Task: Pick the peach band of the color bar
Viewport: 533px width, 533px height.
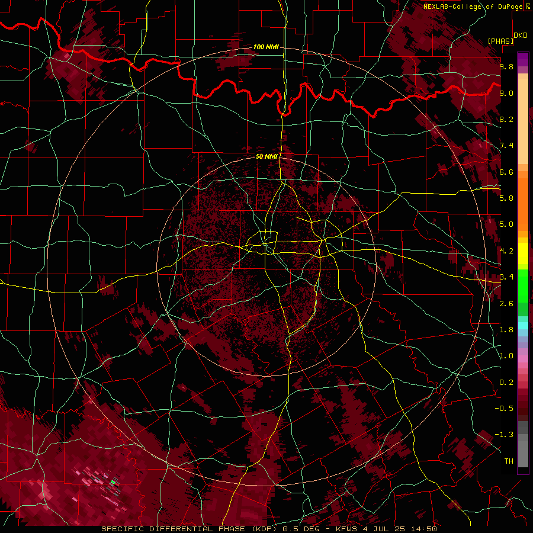Action: point(523,121)
